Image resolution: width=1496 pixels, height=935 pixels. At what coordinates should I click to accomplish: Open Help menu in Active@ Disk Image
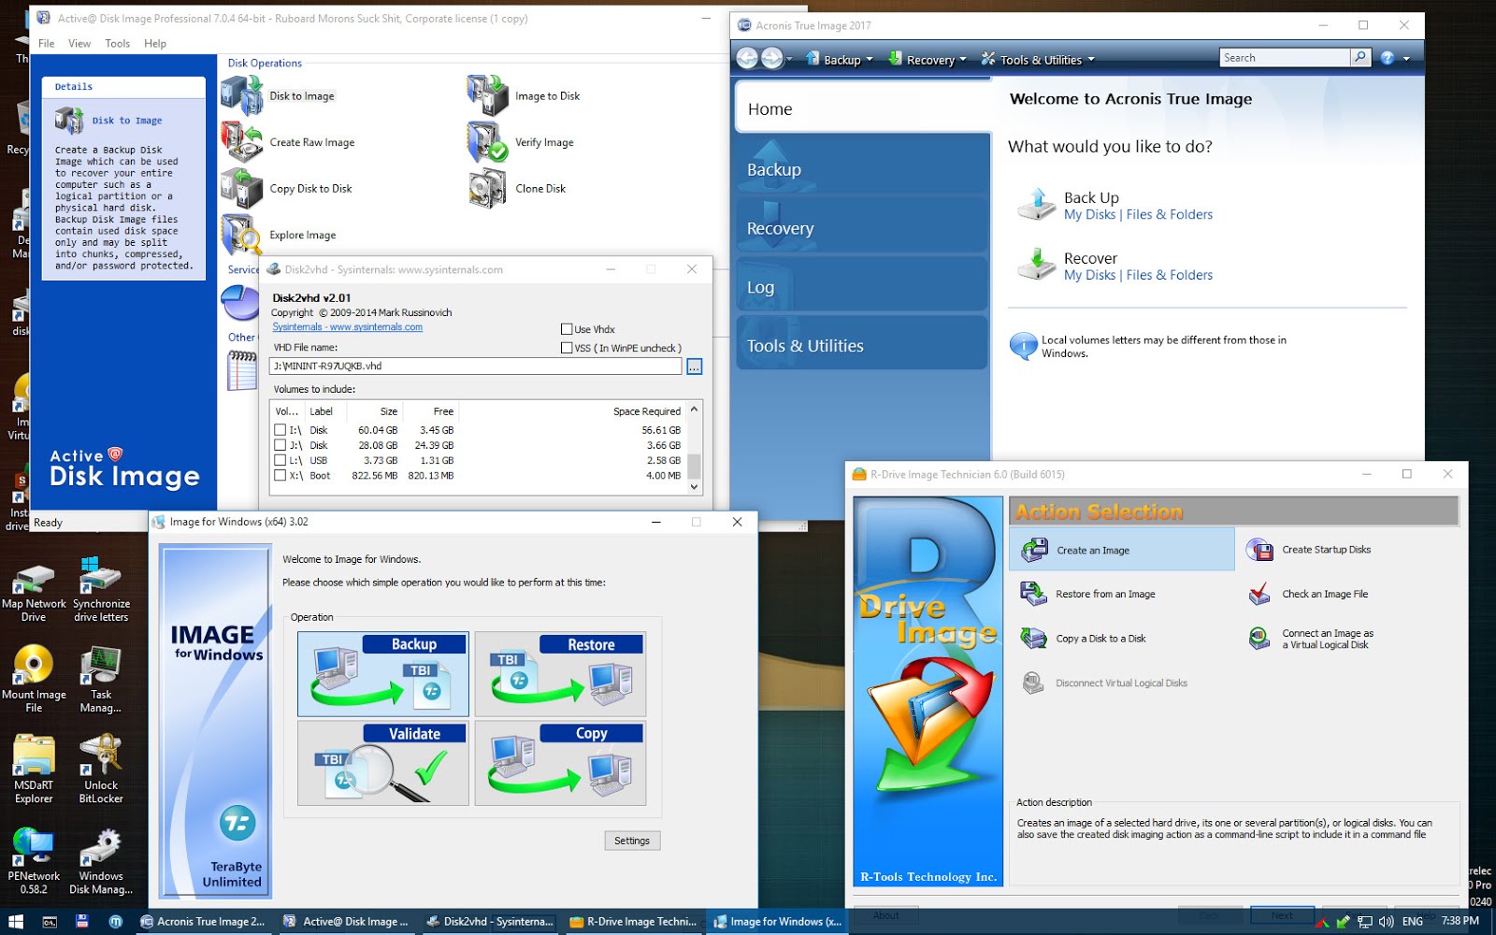click(155, 43)
